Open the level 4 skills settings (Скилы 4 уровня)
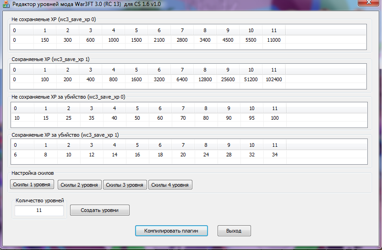 170,185
